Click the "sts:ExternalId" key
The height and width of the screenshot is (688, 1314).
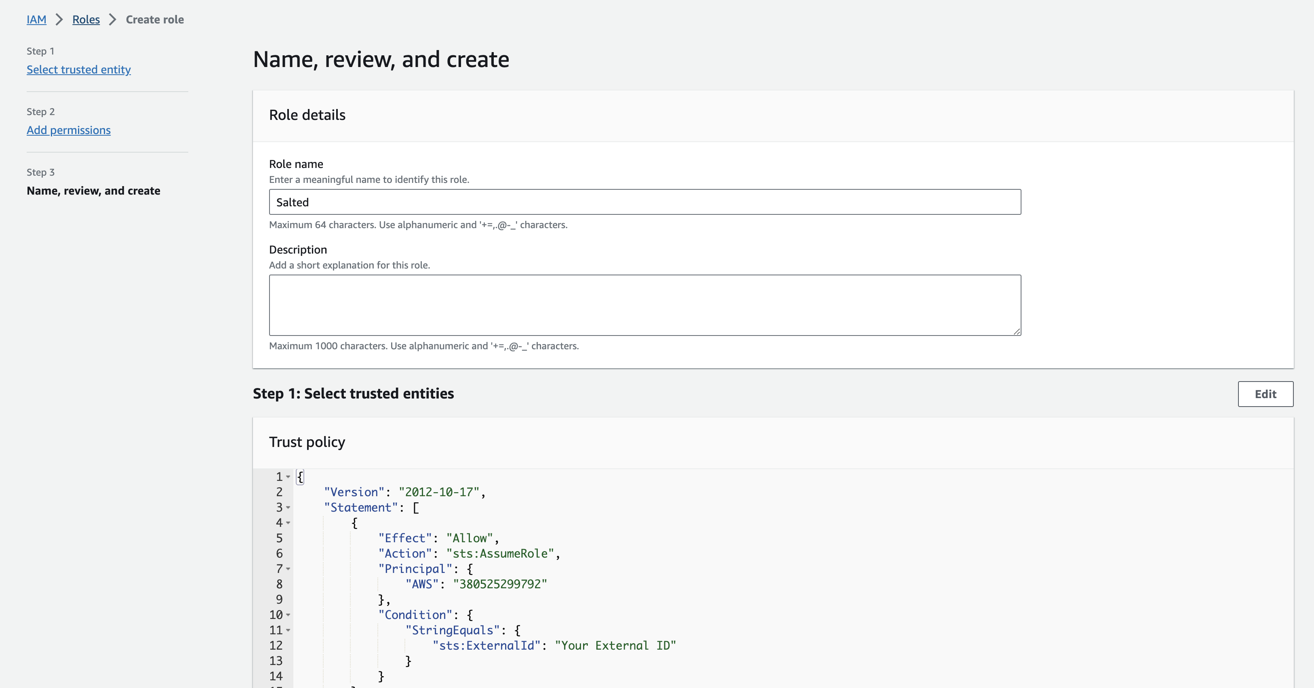486,646
